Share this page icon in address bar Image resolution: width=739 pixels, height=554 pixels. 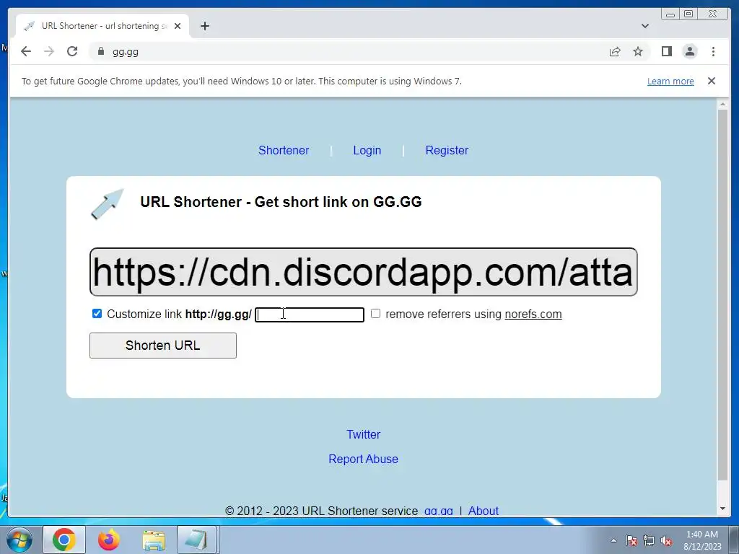click(x=615, y=51)
